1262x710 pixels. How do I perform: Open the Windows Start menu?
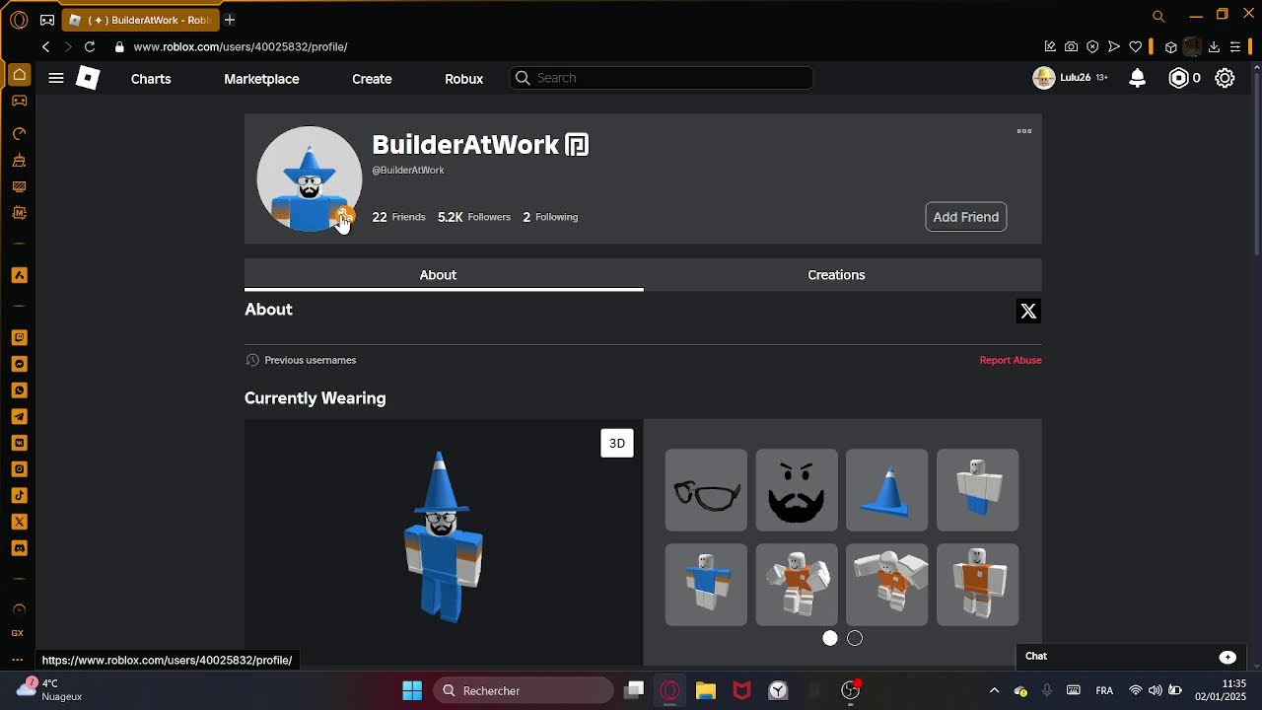412,690
